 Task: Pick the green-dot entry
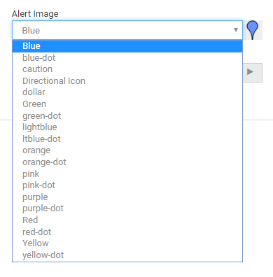pos(127,115)
